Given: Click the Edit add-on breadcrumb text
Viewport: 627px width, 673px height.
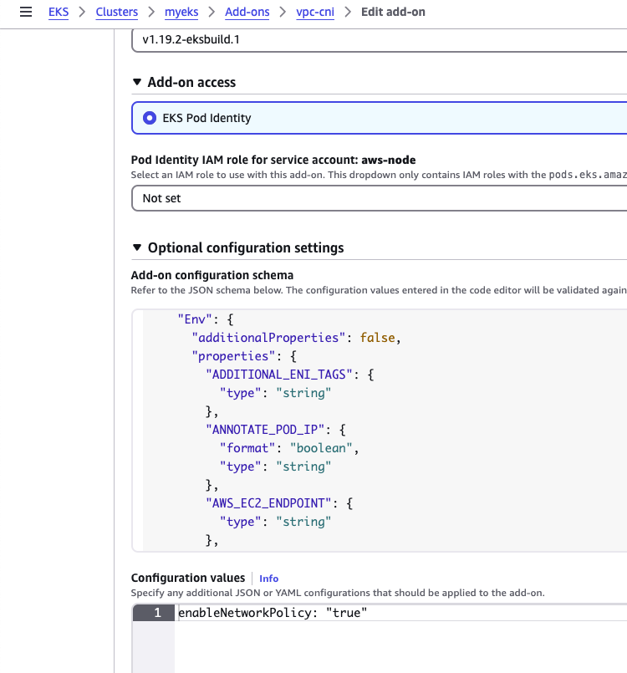Looking at the screenshot, I should [393, 12].
